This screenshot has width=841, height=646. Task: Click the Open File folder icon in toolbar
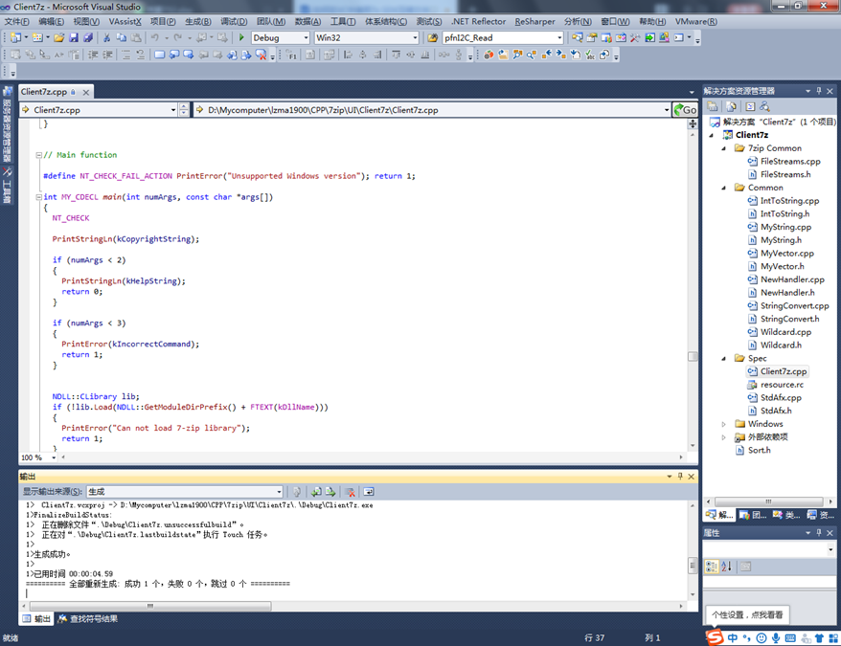coord(59,37)
